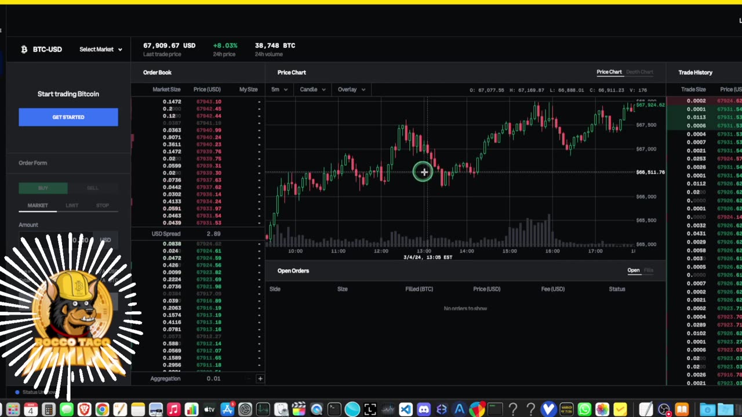Click the Price (USD) order book header

pos(207,89)
